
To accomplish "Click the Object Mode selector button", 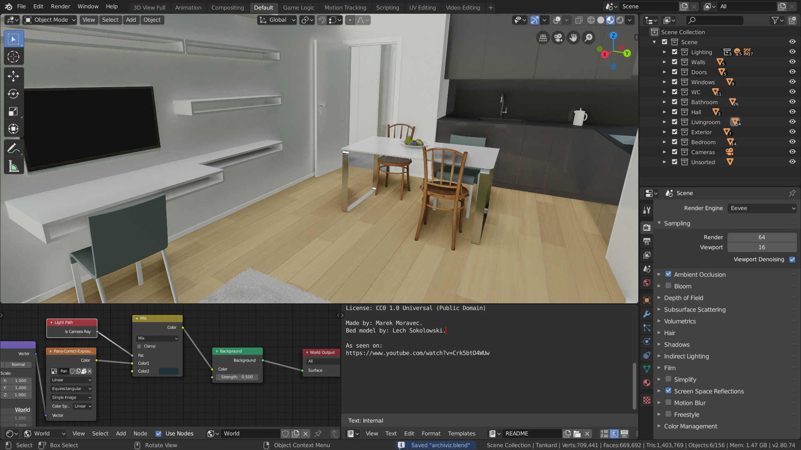I will tap(49, 20).
